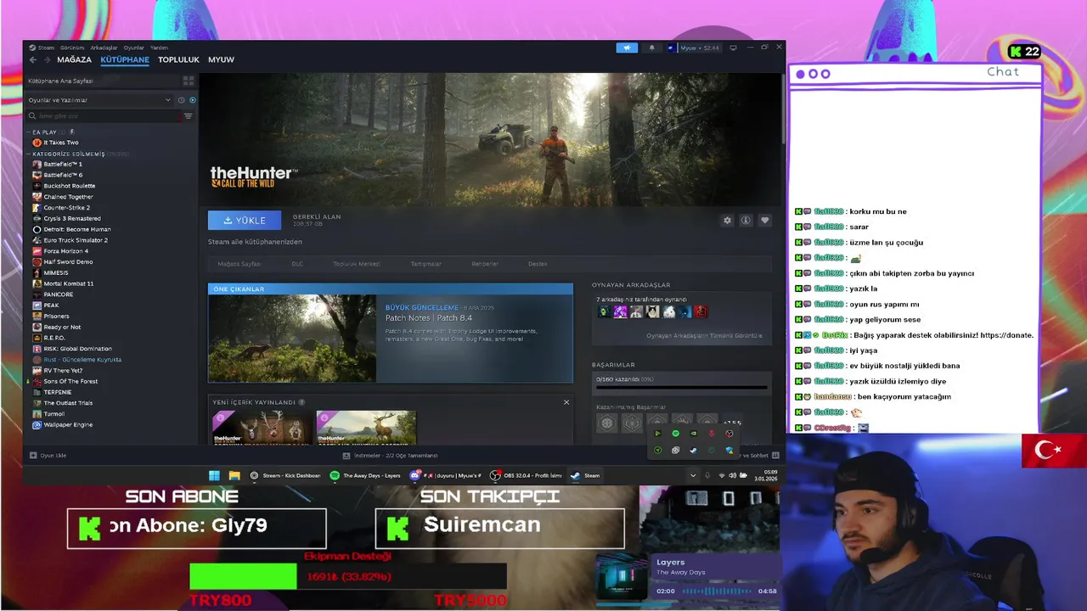Screen dimensions: 1087x611
Task: Open DLC tab for theHunter
Action: click(x=297, y=264)
